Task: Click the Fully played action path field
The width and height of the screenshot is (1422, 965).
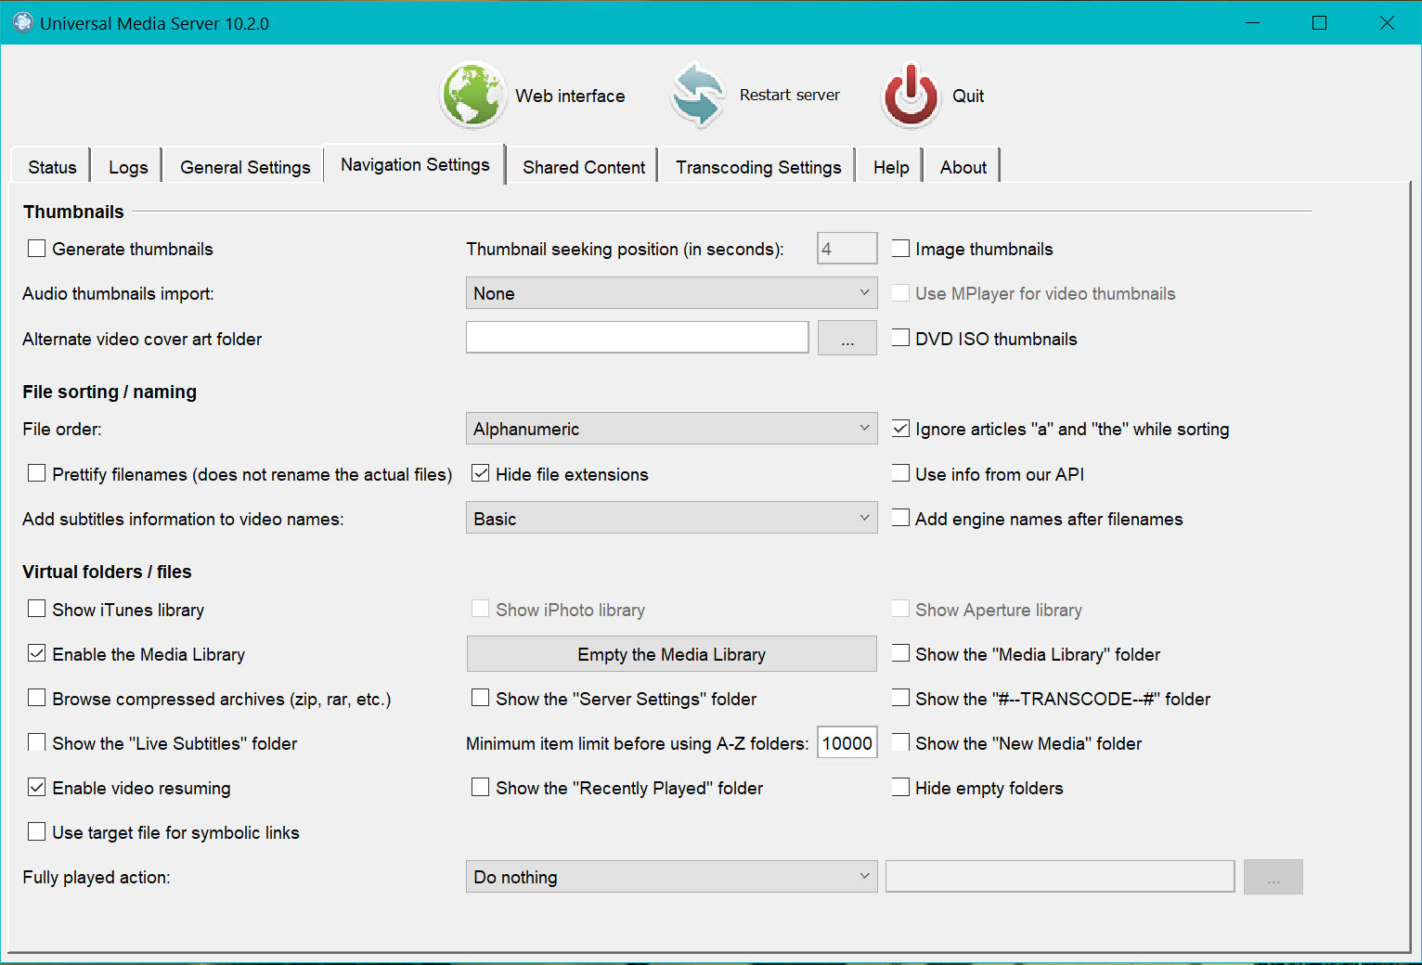Action: click(x=1060, y=876)
